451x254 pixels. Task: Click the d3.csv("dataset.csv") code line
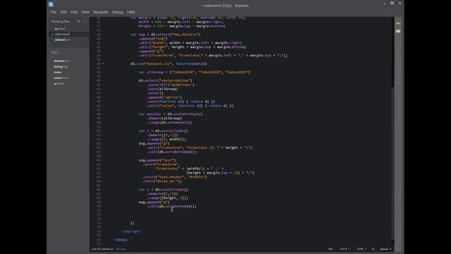pos(168,64)
